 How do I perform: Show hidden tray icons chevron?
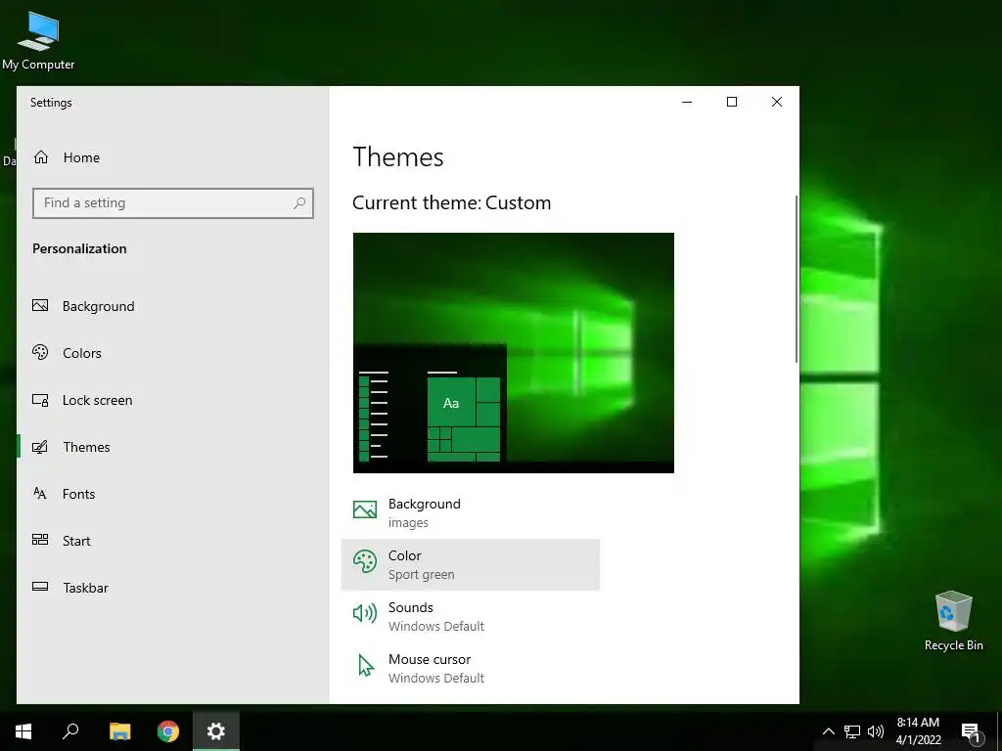point(828,731)
